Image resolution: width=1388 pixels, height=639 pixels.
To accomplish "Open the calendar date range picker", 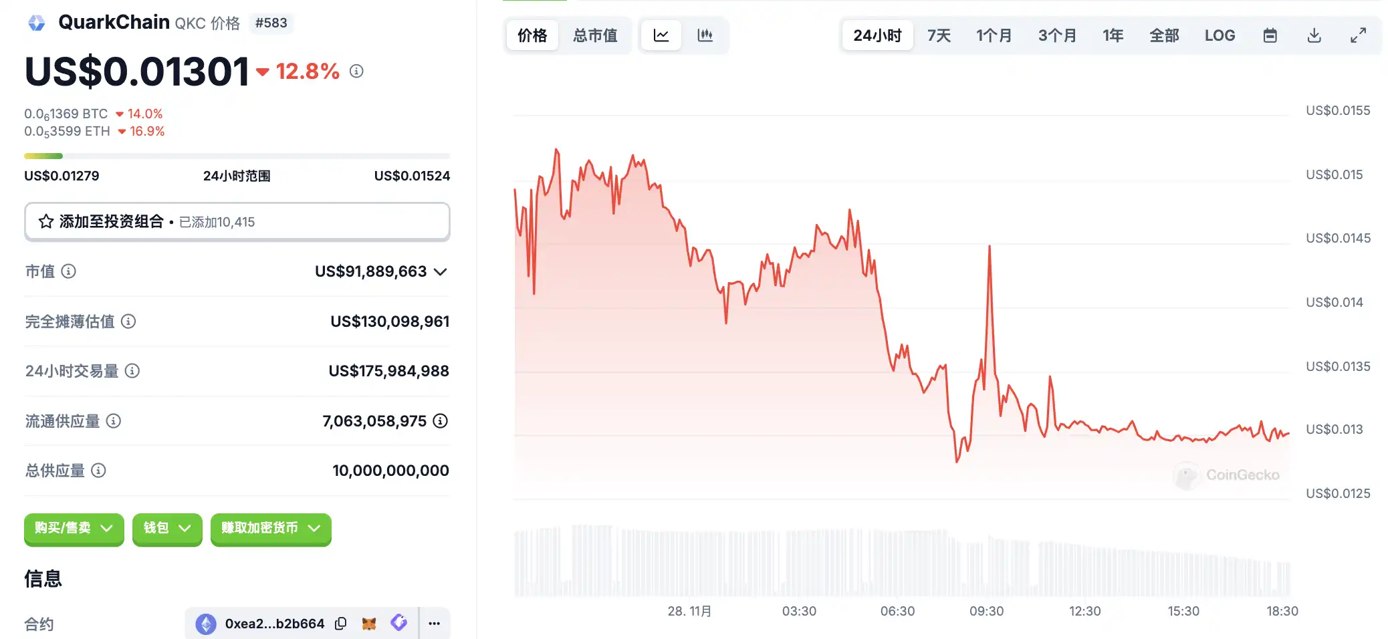I will pyautogui.click(x=1270, y=35).
